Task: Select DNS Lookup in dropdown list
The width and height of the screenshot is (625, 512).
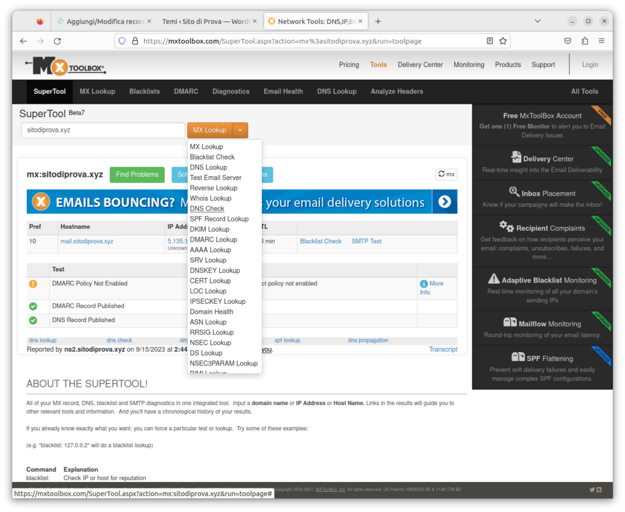Action: coord(209,167)
